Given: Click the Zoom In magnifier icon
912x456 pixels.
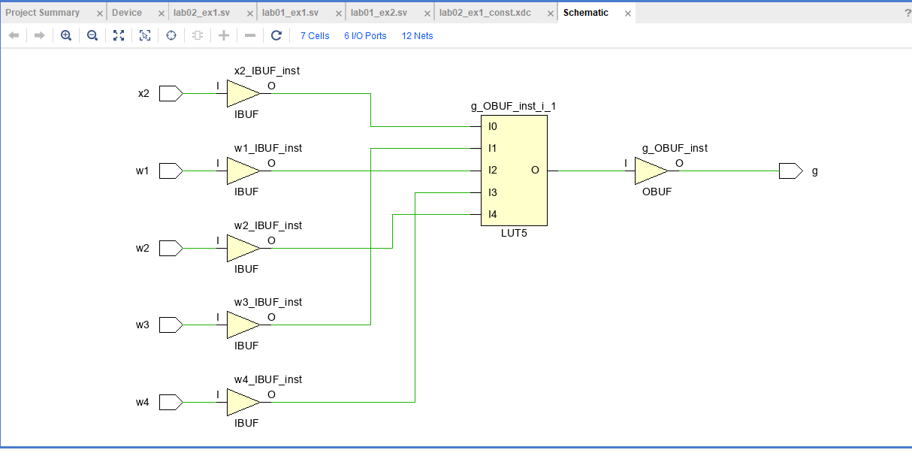Looking at the screenshot, I should click(x=65, y=35).
